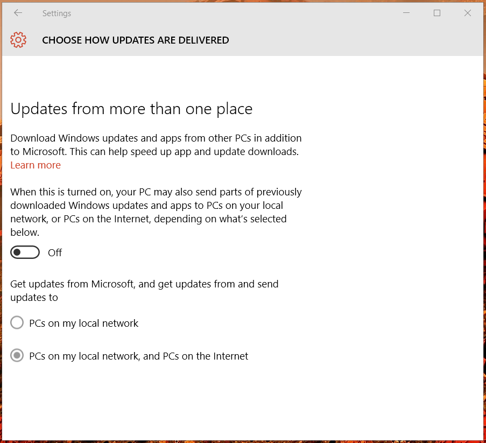Click the Settings title text
The width and height of the screenshot is (486, 443).
coord(57,13)
